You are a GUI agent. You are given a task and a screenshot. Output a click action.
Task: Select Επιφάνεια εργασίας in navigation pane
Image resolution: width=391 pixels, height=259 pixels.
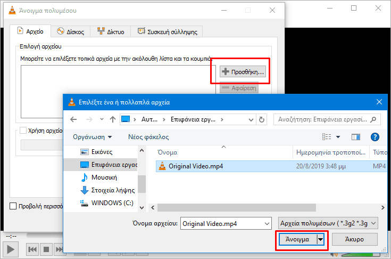(101, 165)
